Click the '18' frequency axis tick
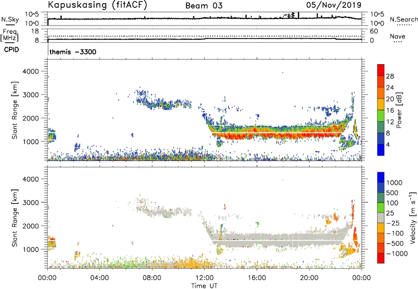Image resolution: width=418 pixels, height=289 pixels. [35, 31]
